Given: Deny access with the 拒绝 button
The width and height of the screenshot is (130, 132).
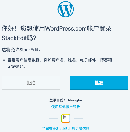Looking at the screenshot, I should pos(31,83).
